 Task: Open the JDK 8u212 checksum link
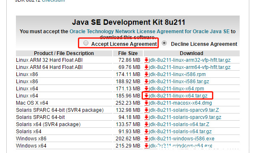click(x=53, y=1)
